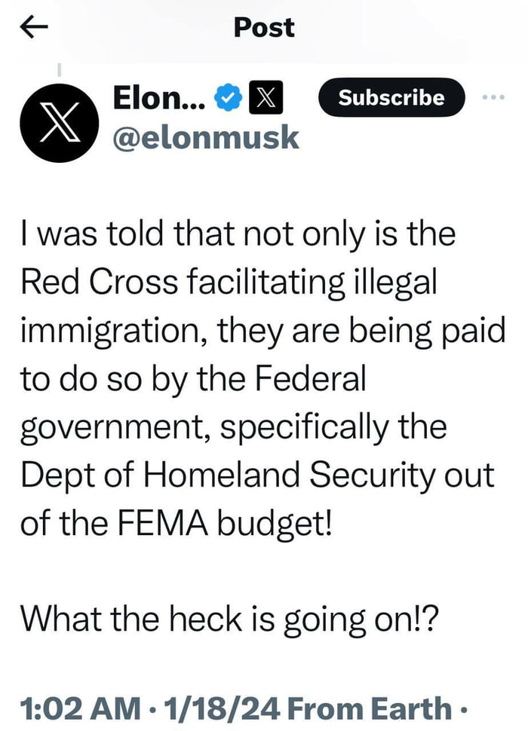Click the 1:02 AM timestamp
Image resolution: width=528 pixels, height=731 pixels.
(x=77, y=708)
